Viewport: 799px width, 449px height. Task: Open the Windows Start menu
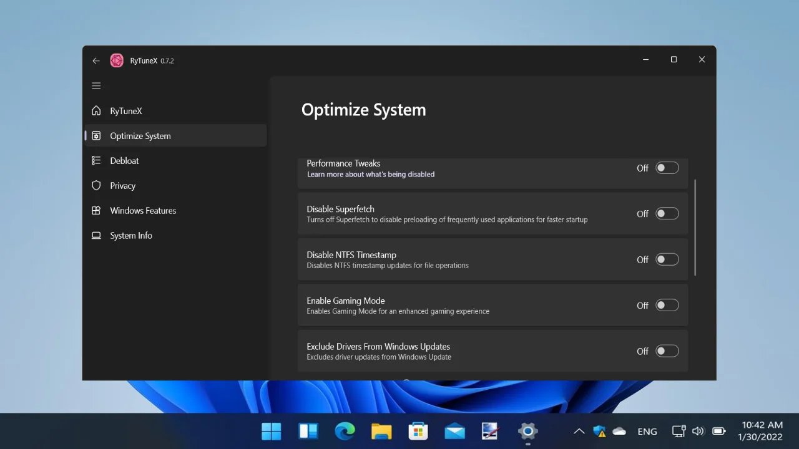272,431
